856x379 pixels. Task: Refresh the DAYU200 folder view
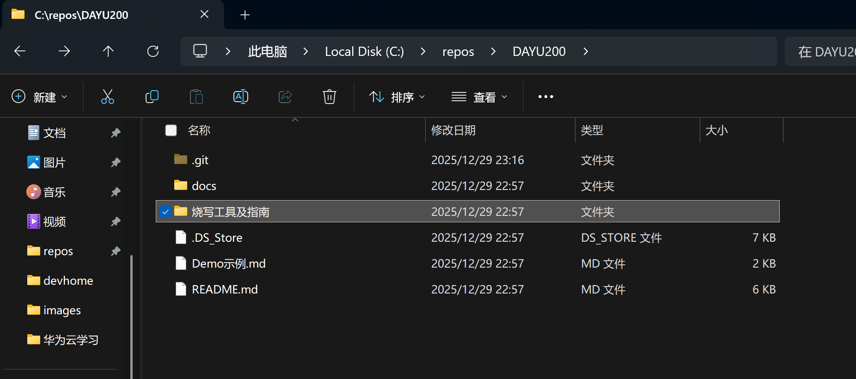153,51
